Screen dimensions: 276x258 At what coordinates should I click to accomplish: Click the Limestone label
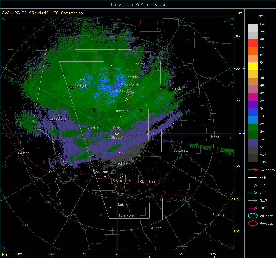[x=58, y=118]
